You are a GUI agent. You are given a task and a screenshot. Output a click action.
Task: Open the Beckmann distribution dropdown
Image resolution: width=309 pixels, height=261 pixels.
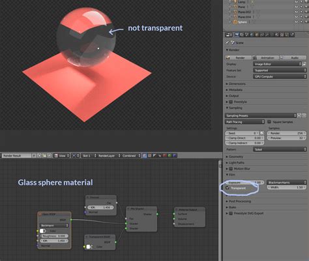(54, 226)
